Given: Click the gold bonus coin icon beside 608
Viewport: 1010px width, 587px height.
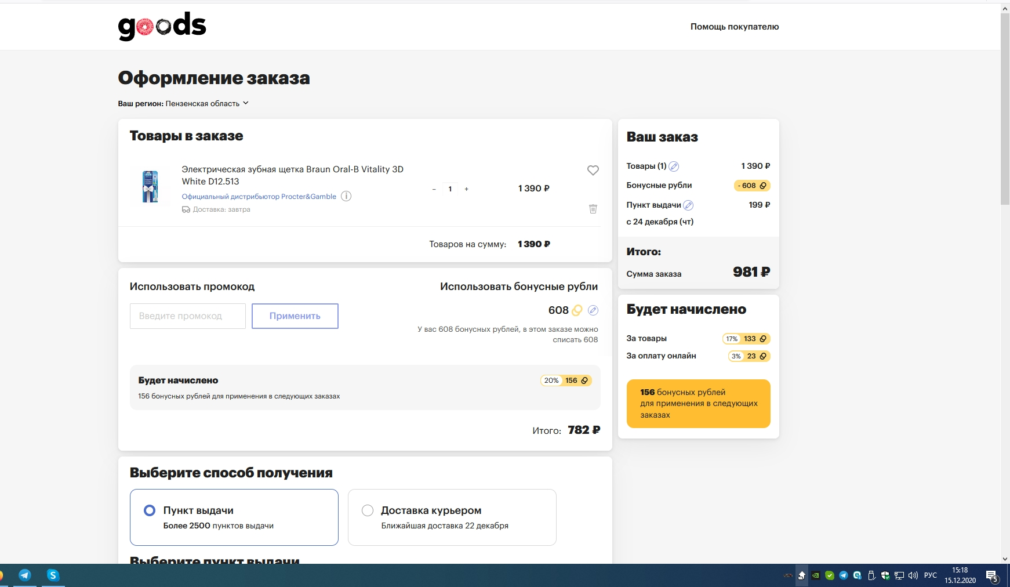Looking at the screenshot, I should tap(577, 310).
